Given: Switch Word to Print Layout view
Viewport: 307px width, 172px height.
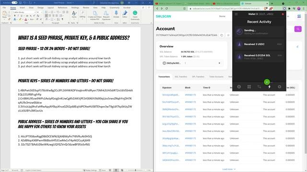Looking at the screenshot, I should [x=116, y=170].
